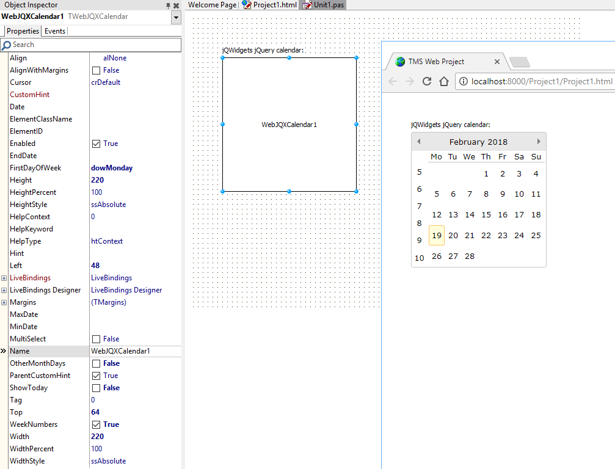The height and width of the screenshot is (469, 615).
Task: Toggle the WeekNumbers checkbox
Action: (x=96, y=424)
